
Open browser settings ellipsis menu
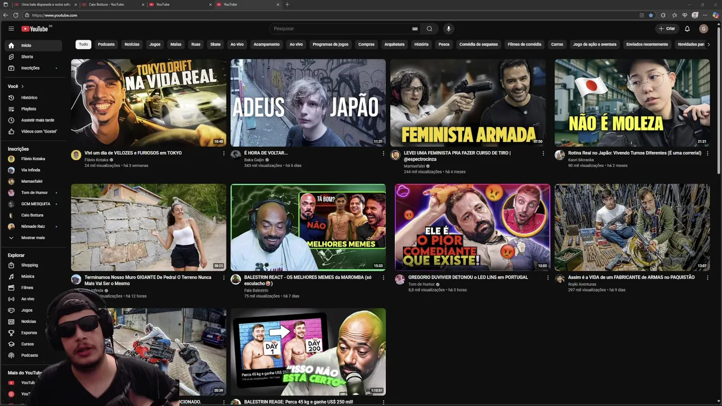click(706, 15)
